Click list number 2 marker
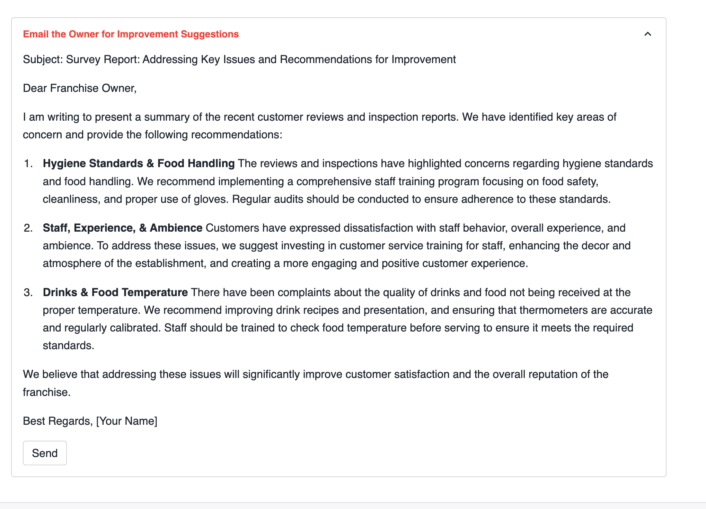 pos(28,228)
